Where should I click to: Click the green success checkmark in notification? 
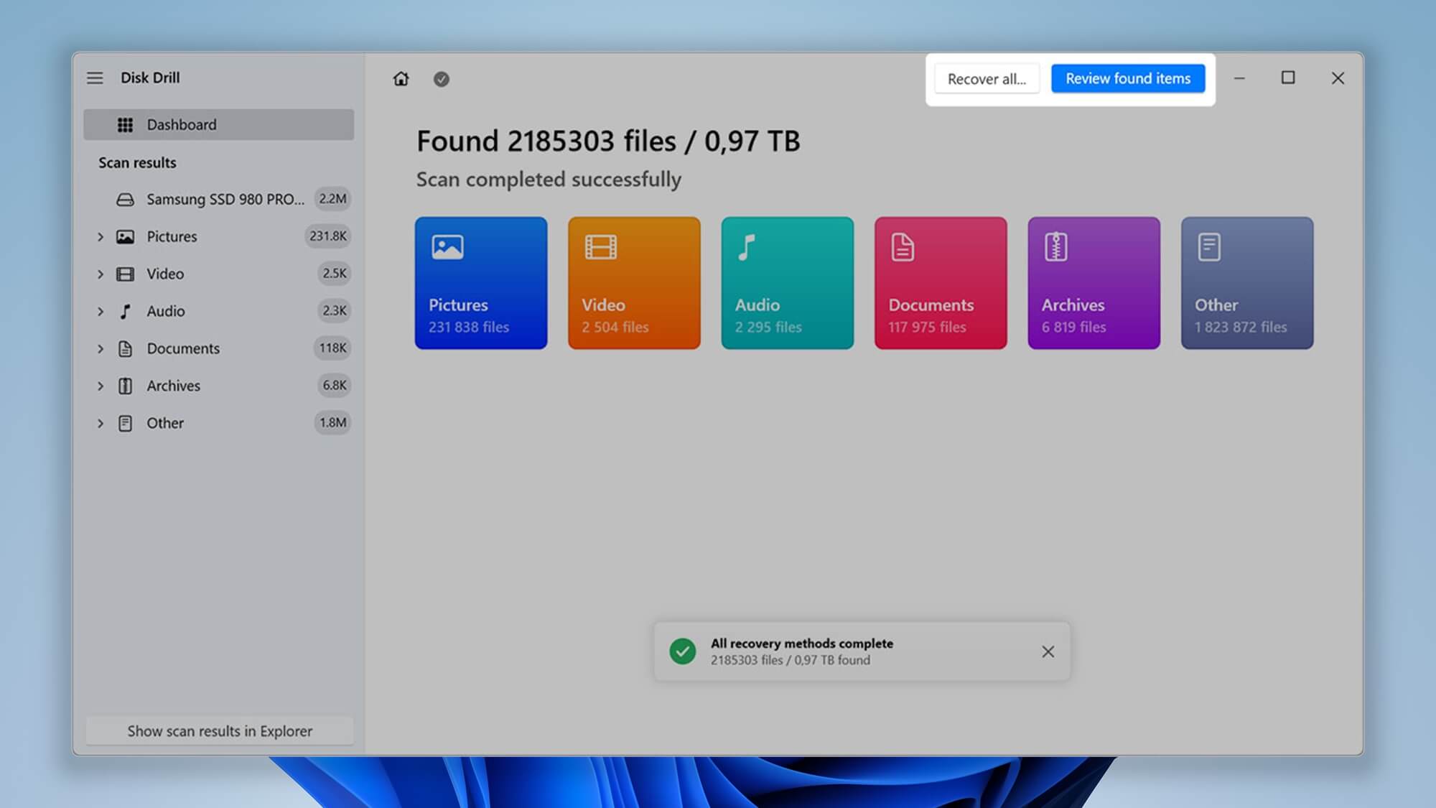(x=683, y=651)
